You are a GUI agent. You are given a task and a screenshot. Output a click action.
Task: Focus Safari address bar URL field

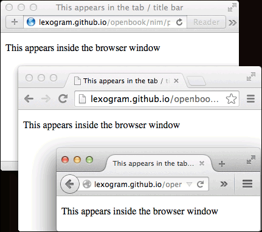[105, 22]
